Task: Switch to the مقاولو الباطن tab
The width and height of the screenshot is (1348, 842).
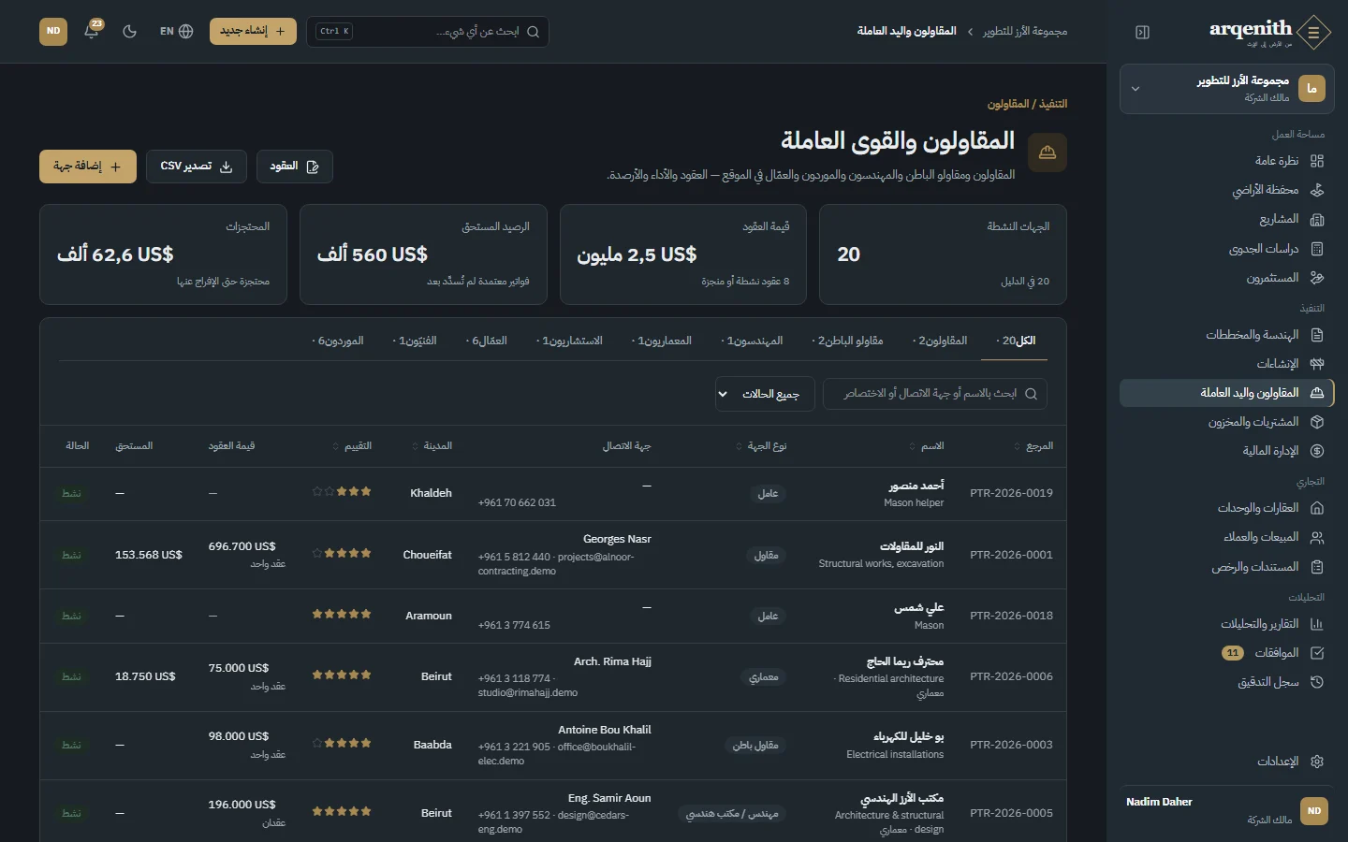Action: tap(847, 341)
